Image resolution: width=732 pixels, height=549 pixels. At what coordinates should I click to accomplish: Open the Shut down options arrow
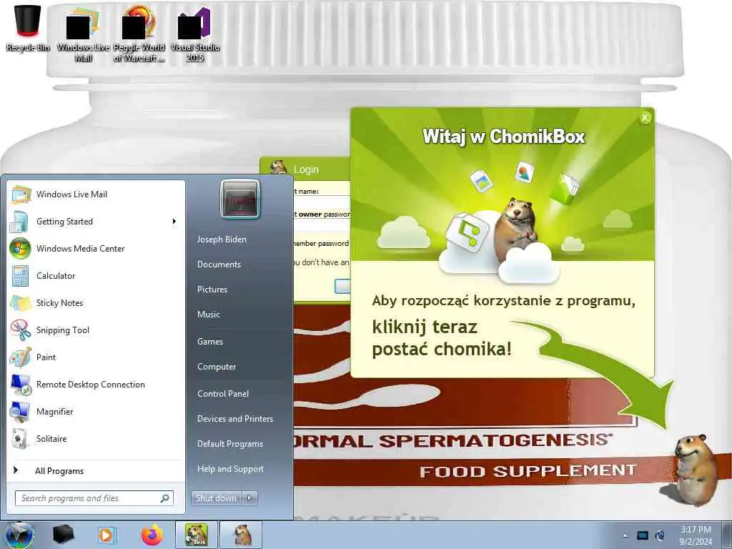tap(249, 498)
